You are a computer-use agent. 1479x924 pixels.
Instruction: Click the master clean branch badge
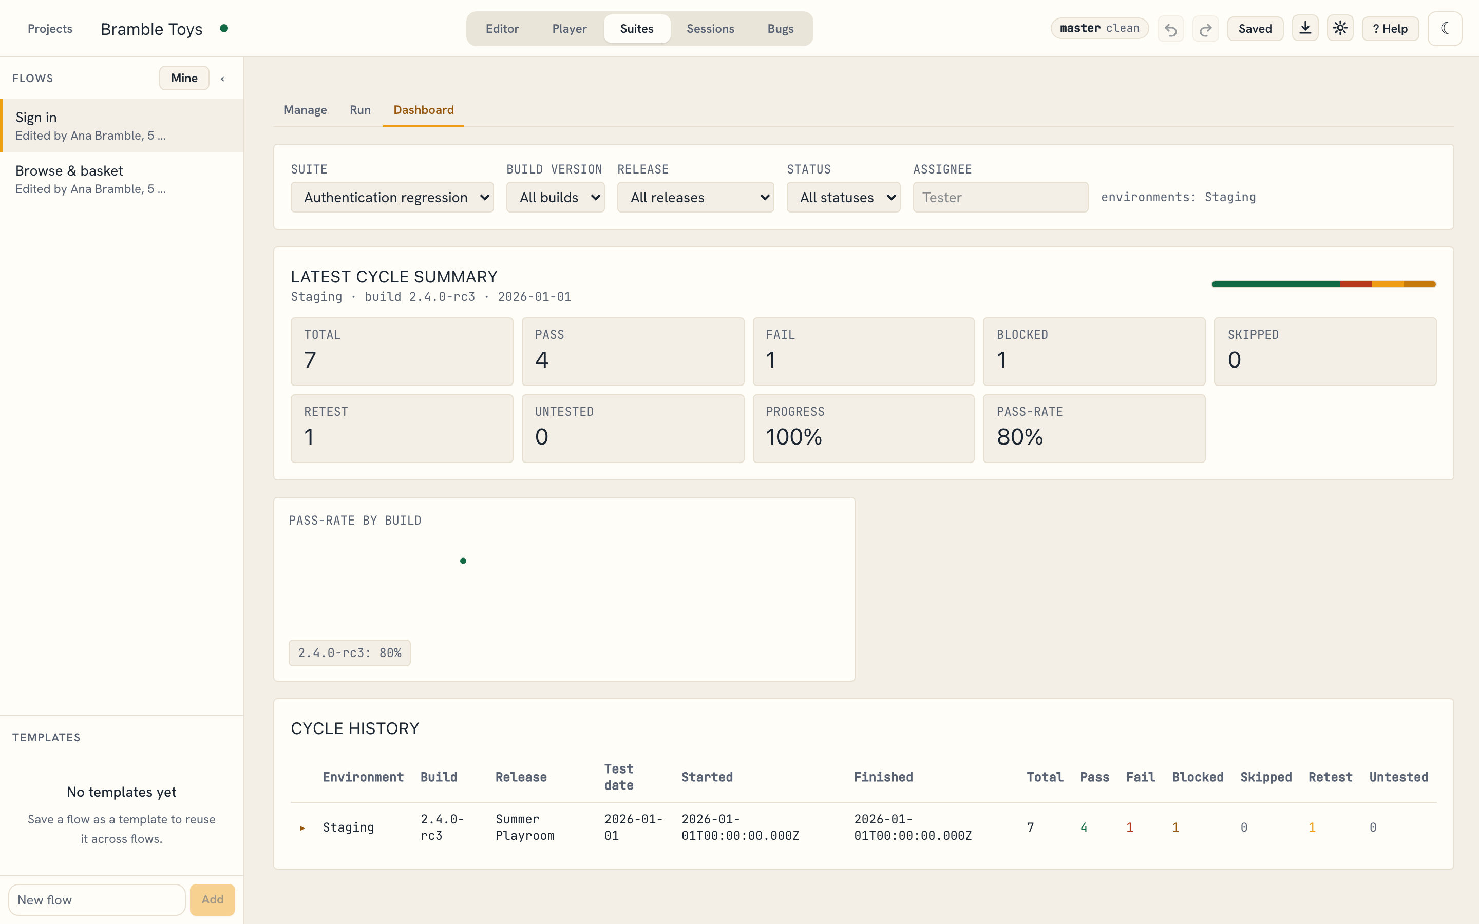click(x=1099, y=28)
